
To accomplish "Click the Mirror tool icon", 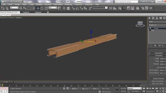I will [110, 8].
